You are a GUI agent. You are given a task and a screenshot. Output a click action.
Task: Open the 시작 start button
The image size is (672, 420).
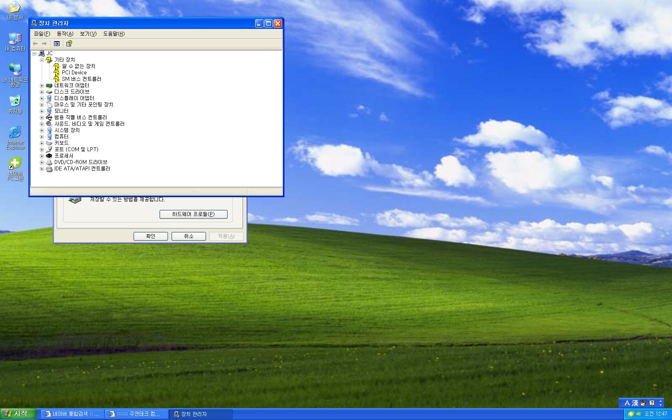[x=18, y=414]
